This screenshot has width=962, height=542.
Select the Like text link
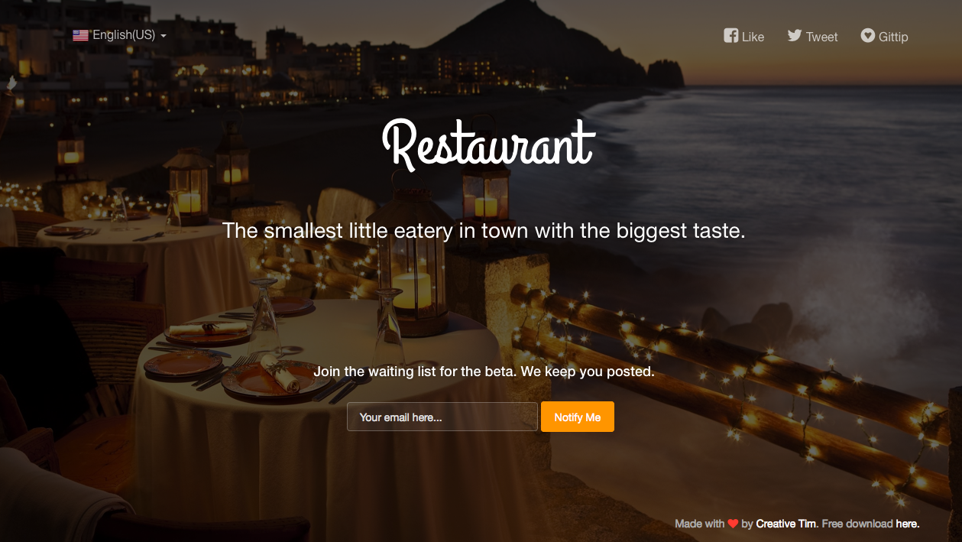[x=753, y=37]
